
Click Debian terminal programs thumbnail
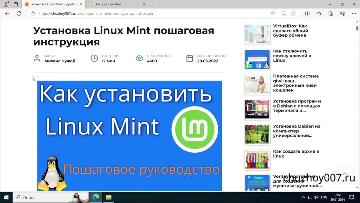point(257,110)
